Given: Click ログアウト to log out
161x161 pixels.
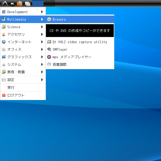Looking at the screenshot, I should pyautogui.click(x=16, y=95).
